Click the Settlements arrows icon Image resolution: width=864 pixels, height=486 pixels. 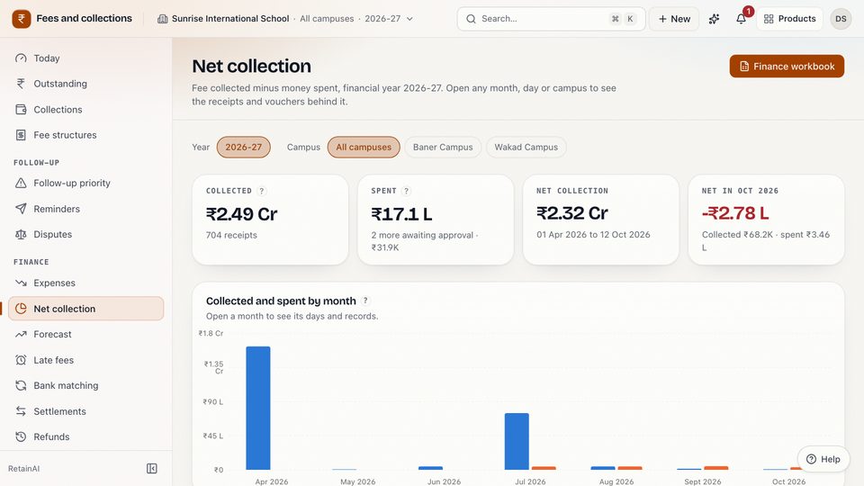[21, 411]
